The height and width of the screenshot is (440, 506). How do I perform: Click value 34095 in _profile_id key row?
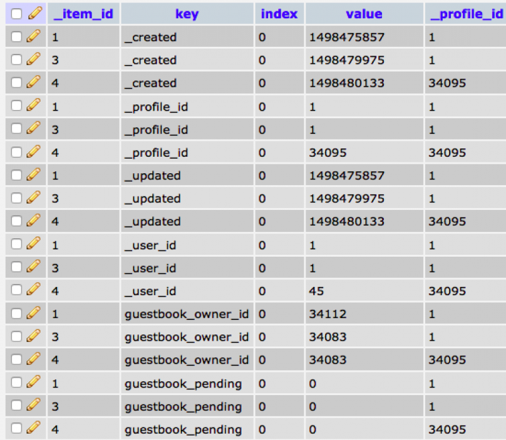coord(328,152)
